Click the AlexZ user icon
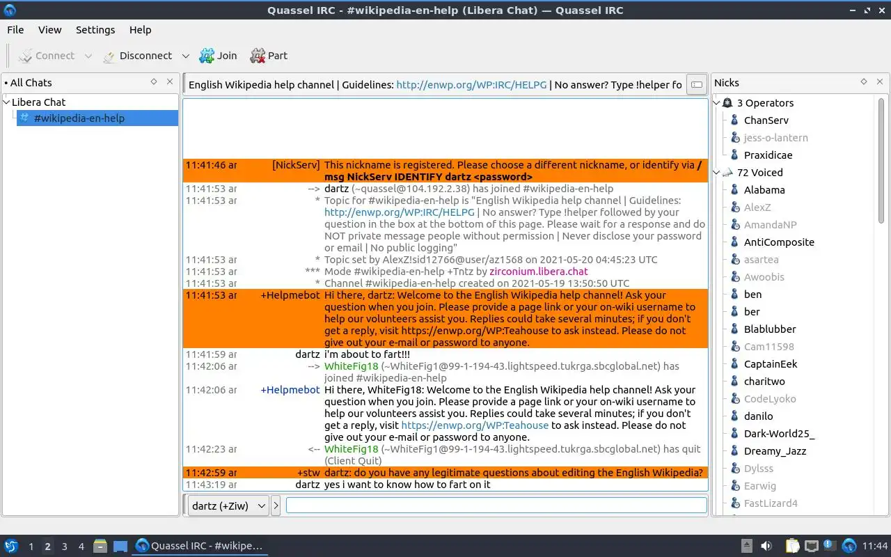This screenshot has width=891, height=557. [734, 207]
